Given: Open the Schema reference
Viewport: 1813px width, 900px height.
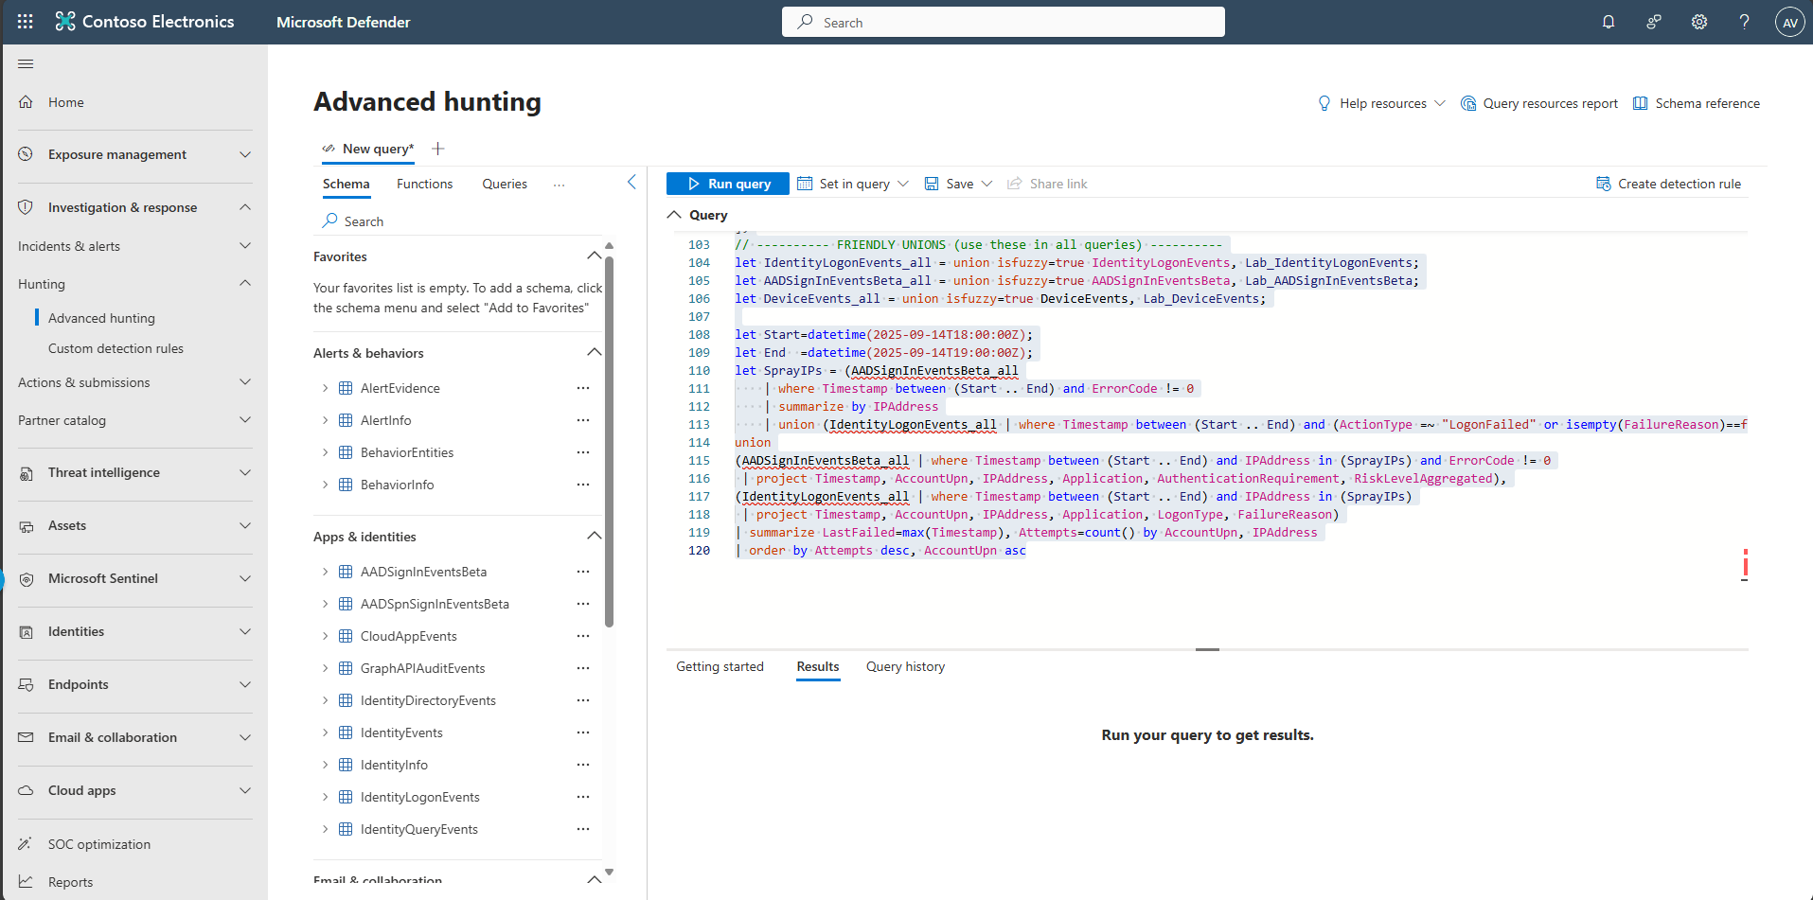Looking at the screenshot, I should [x=1697, y=103].
